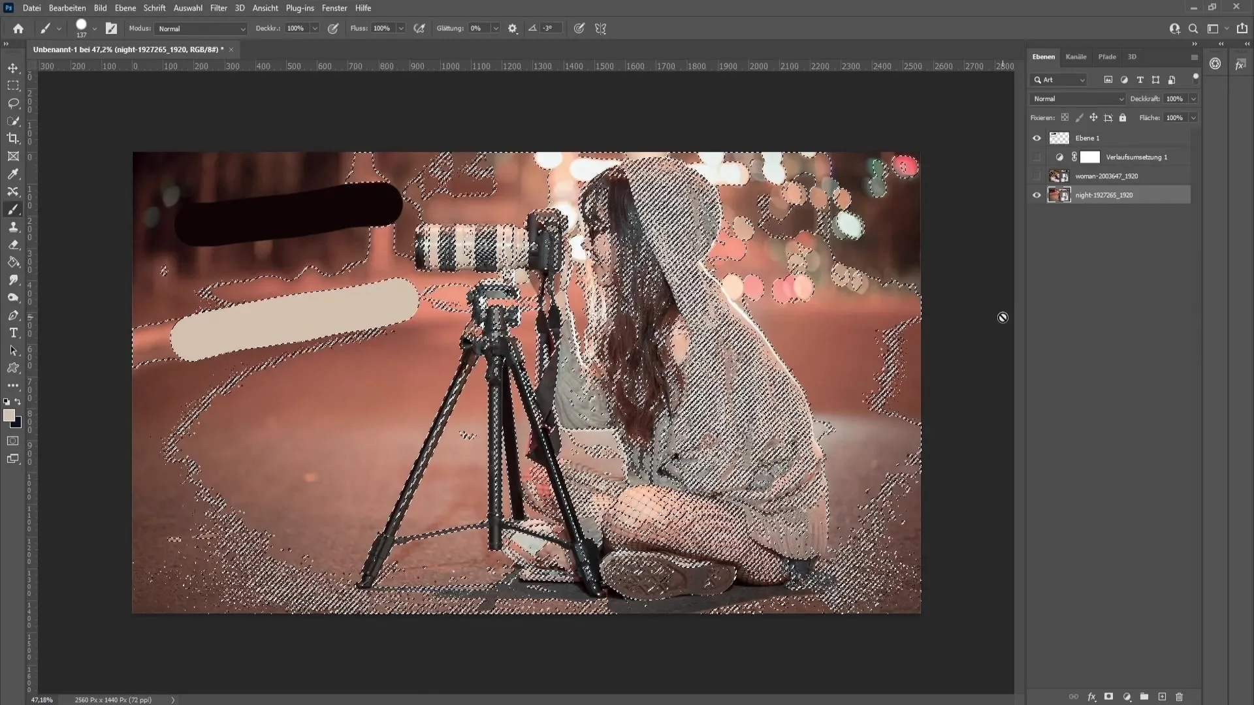The width and height of the screenshot is (1254, 705).
Task: Select the Move tool
Action: (13, 68)
